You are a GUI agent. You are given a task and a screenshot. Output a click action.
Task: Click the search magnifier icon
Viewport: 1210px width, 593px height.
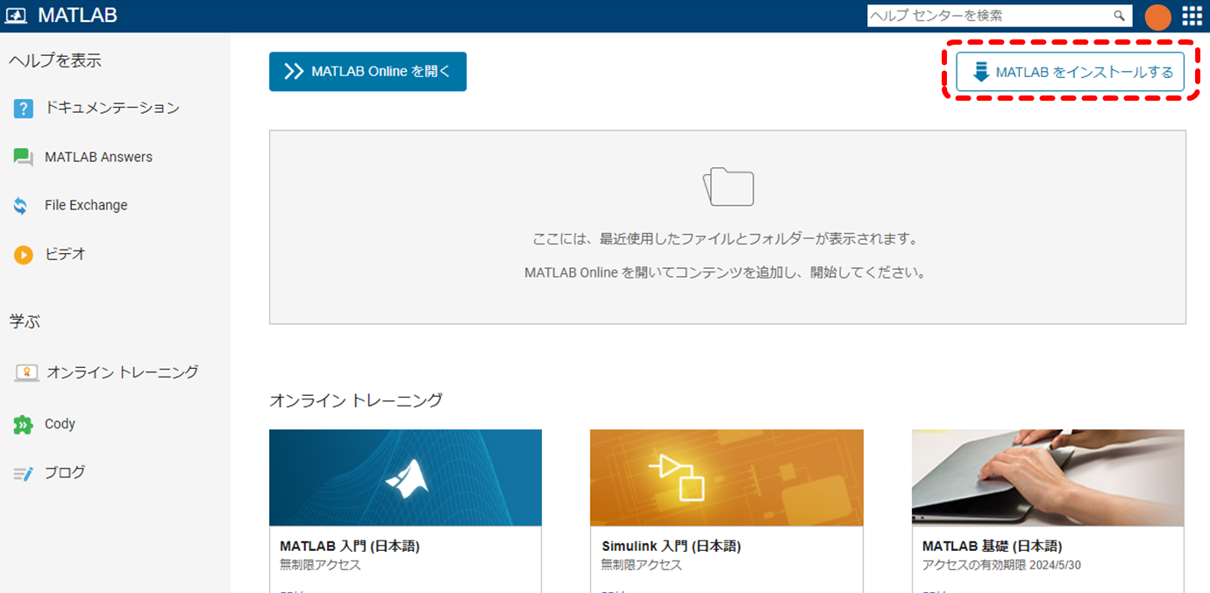tap(1119, 16)
